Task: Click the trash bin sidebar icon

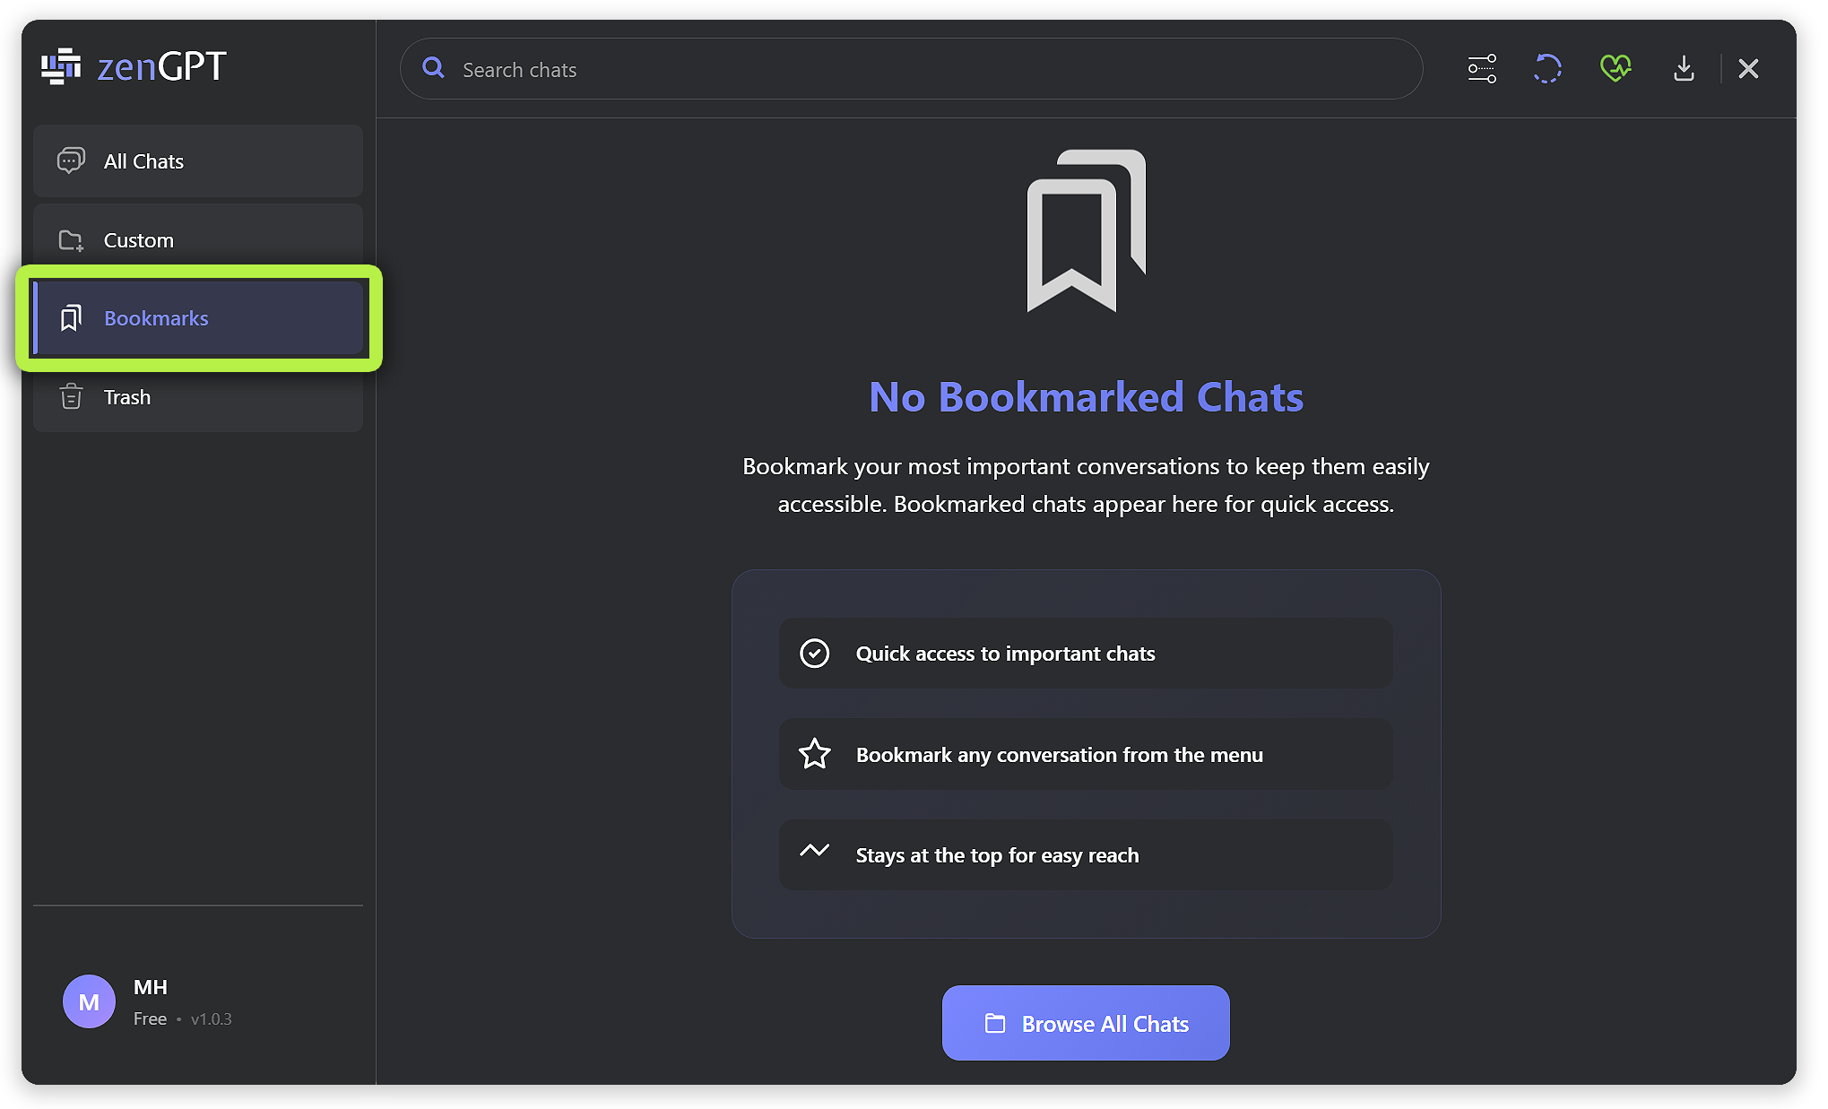Action: pos(71,396)
